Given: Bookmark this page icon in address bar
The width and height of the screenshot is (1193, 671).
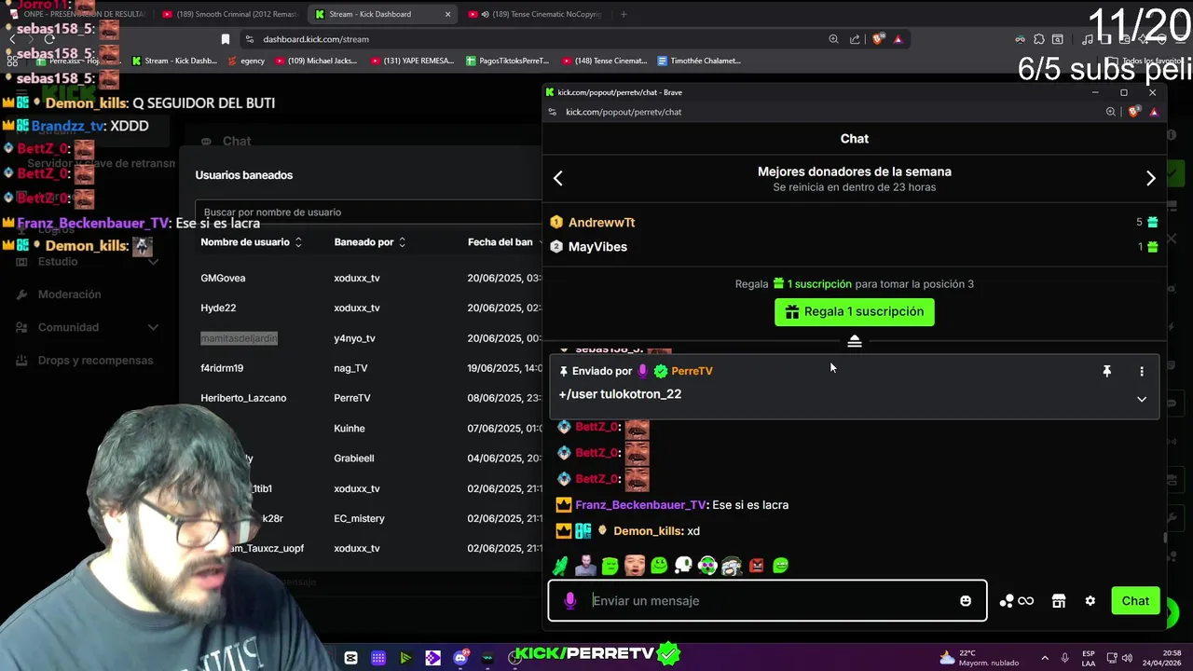Looking at the screenshot, I should pyautogui.click(x=225, y=39).
